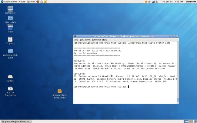Click the trash applet in bottom panel
The width and height of the screenshot is (197, 123).
pyautogui.click(x=195, y=121)
